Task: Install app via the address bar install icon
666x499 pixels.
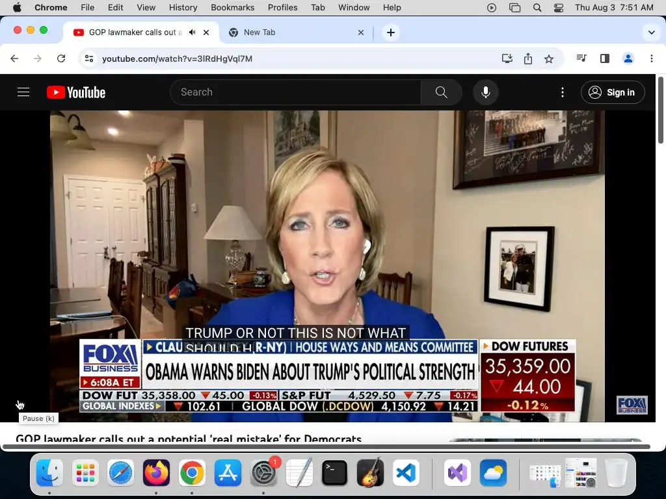Action: point(507,58)
